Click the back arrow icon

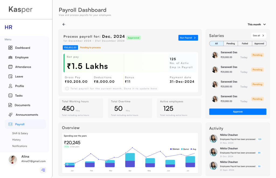click(64, 24)
